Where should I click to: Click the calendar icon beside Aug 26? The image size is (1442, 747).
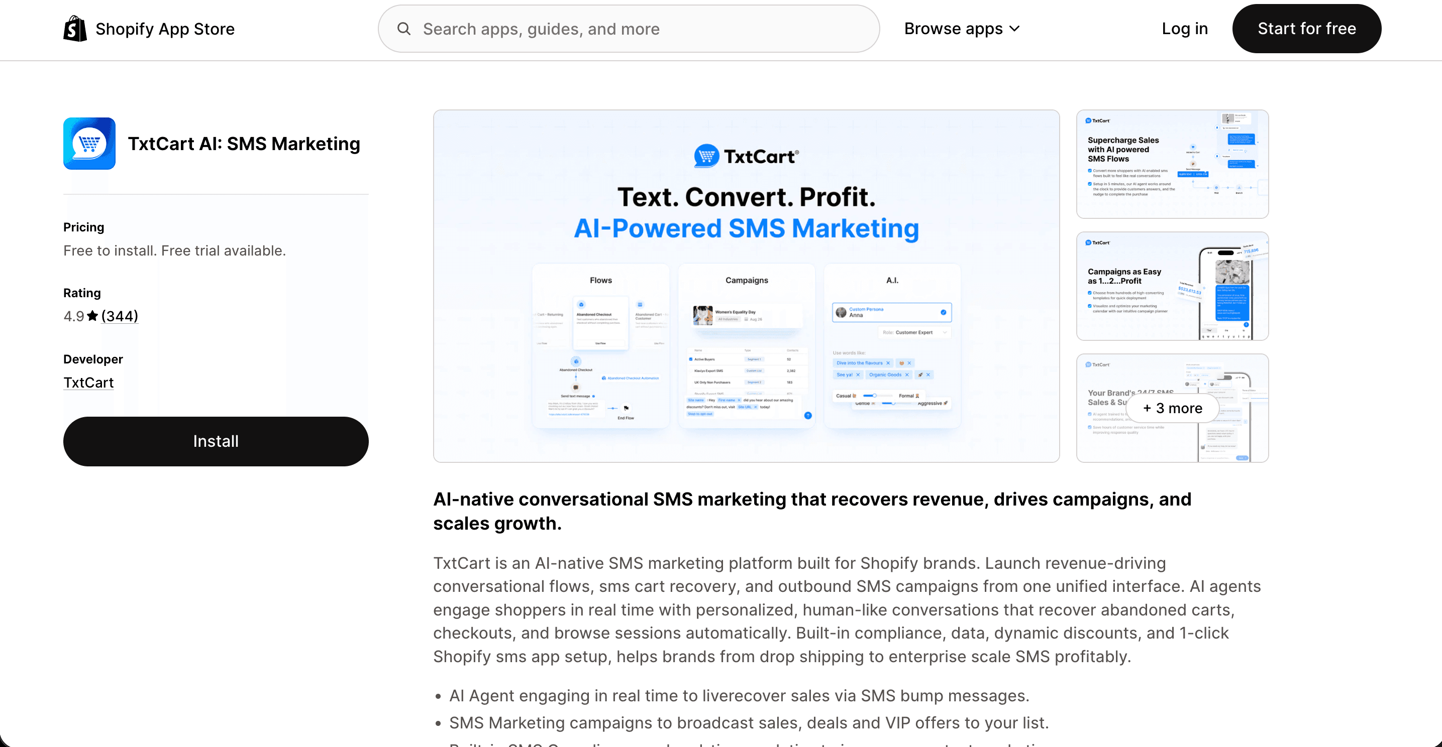[746, 319]
